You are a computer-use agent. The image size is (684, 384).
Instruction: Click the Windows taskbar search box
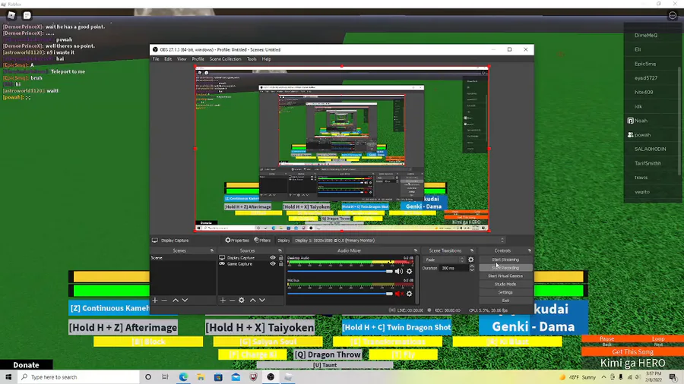(x=80, y=377)
